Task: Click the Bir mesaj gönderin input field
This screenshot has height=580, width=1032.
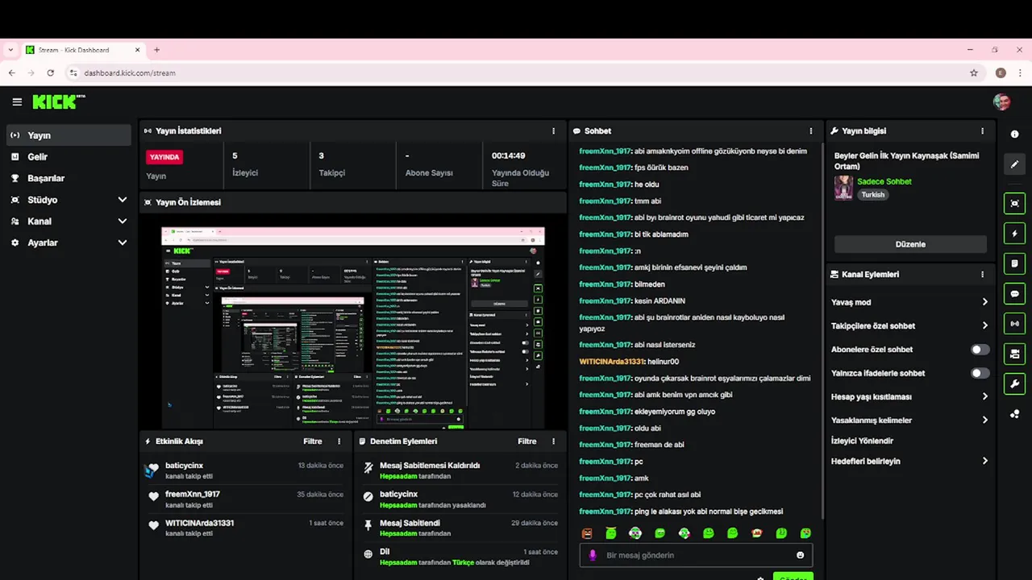Action: click(696, 555)
